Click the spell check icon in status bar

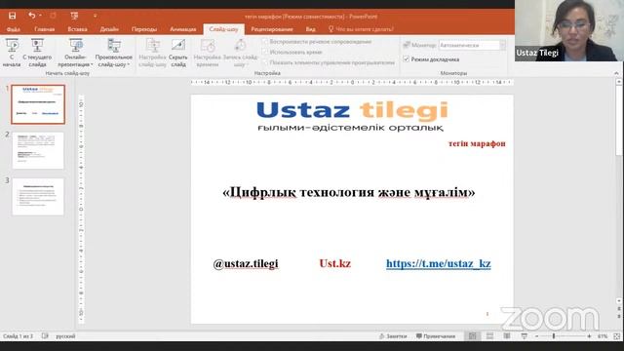(45, 336)
